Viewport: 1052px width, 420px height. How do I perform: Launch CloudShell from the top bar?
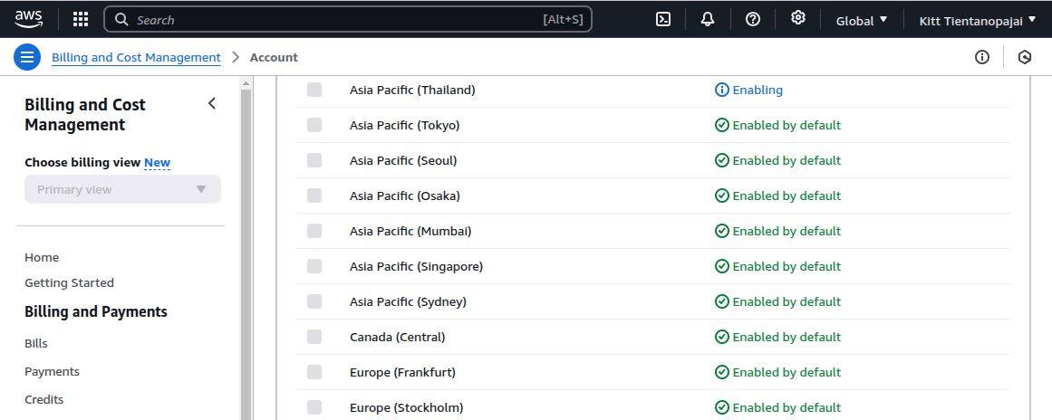pyautogui.click(x=663, y=19)
